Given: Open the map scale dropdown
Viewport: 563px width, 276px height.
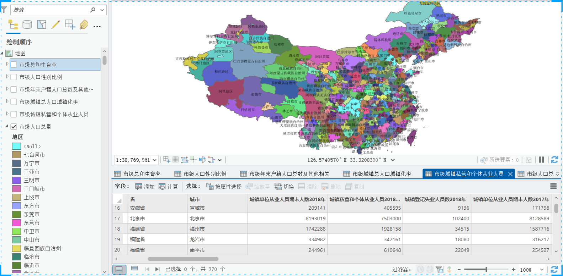Looking at the screenshot, I should click(155, 160).
